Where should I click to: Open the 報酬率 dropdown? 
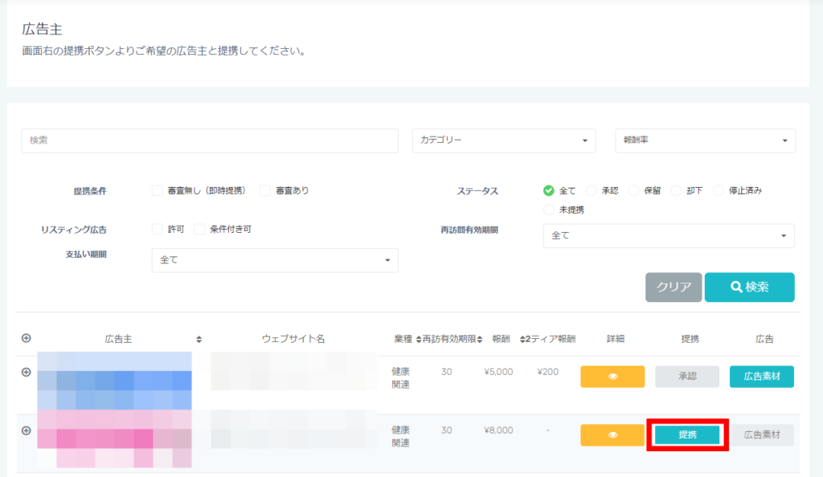coord(706,141)
